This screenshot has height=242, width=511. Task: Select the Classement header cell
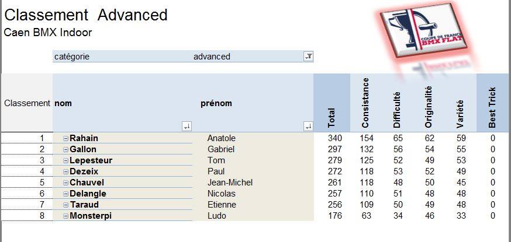pos(27,103)
